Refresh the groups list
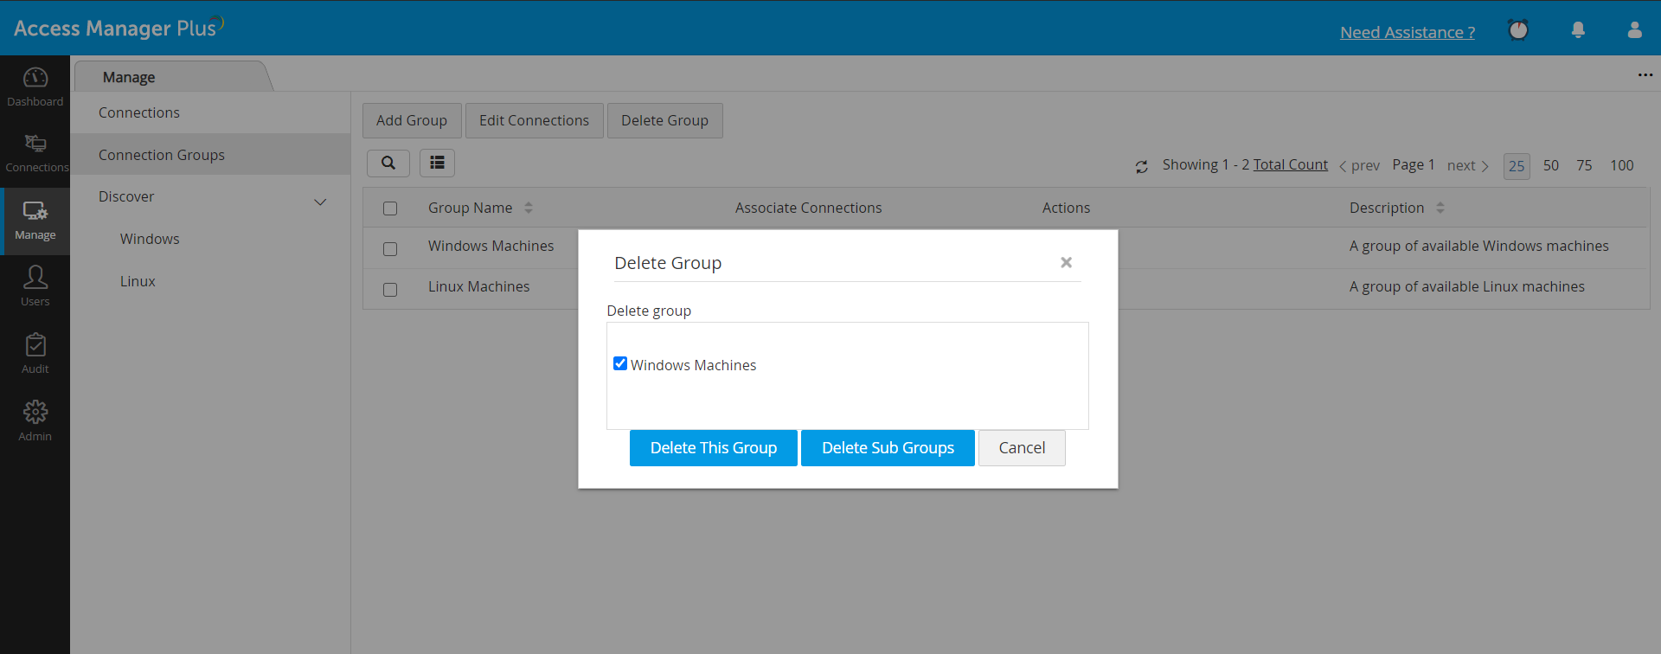 [x=1142, y=166]
